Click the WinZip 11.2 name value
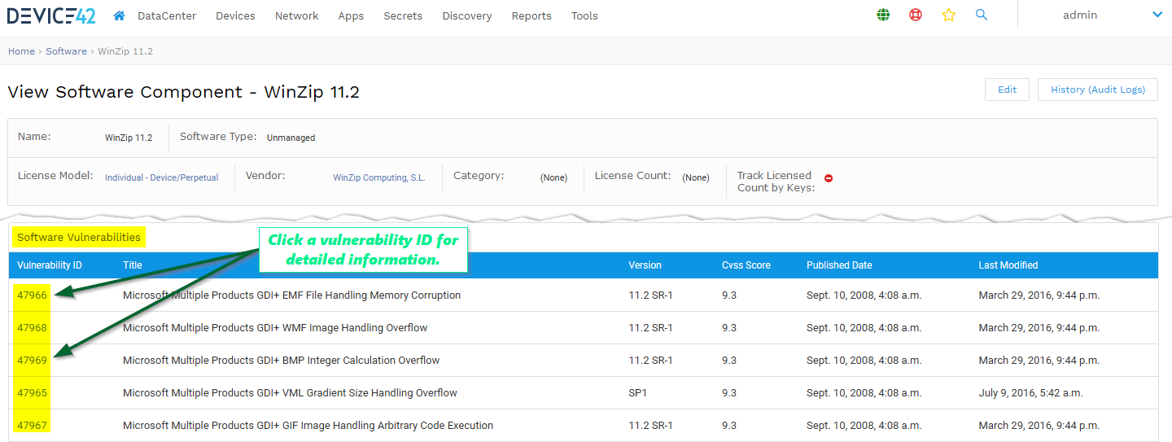1172x442 pixels. [x=129, y=138]
